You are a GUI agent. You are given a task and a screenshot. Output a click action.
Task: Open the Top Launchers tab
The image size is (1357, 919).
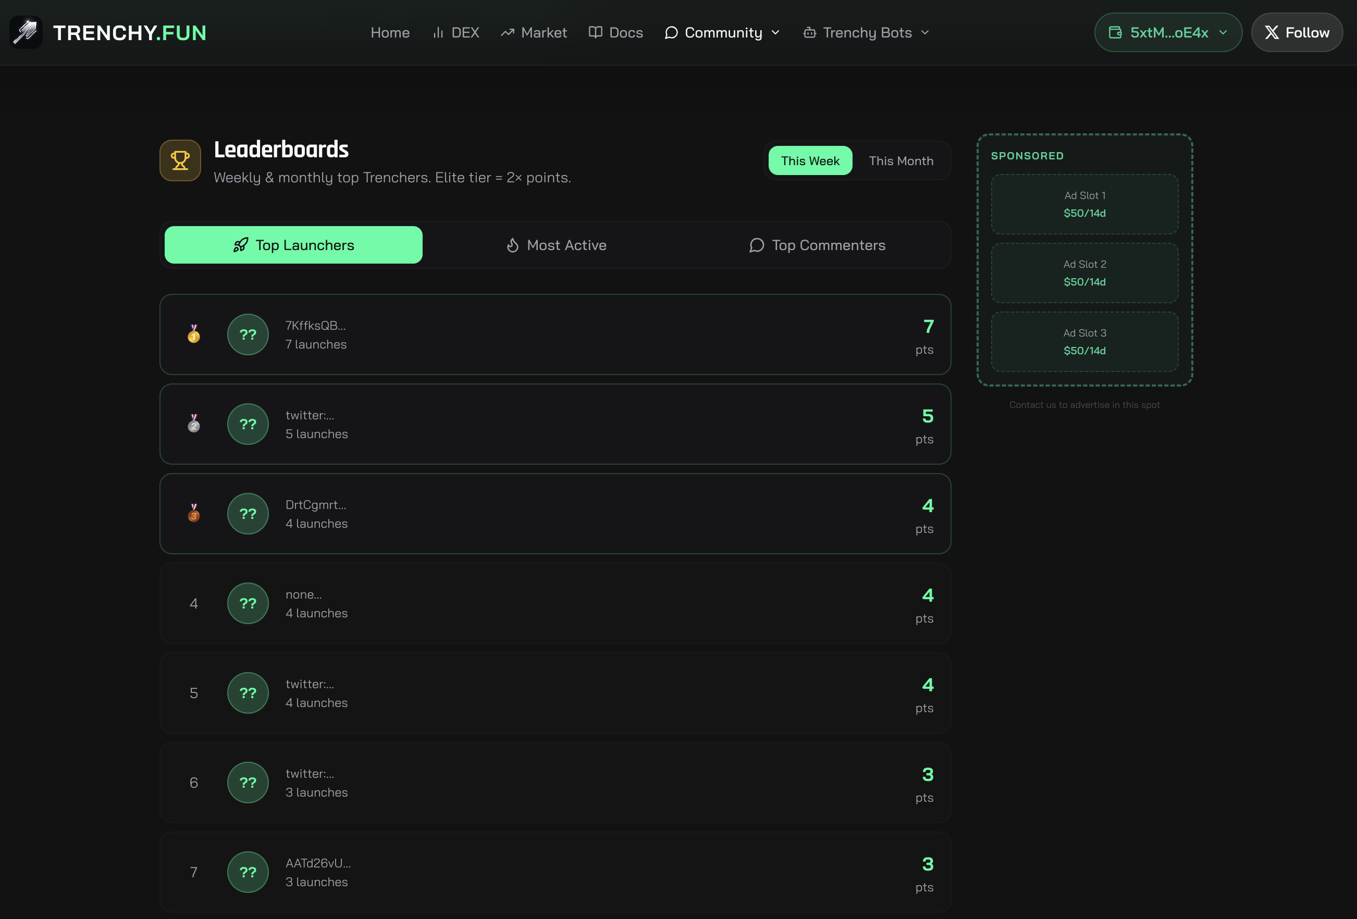coord(294,245)
